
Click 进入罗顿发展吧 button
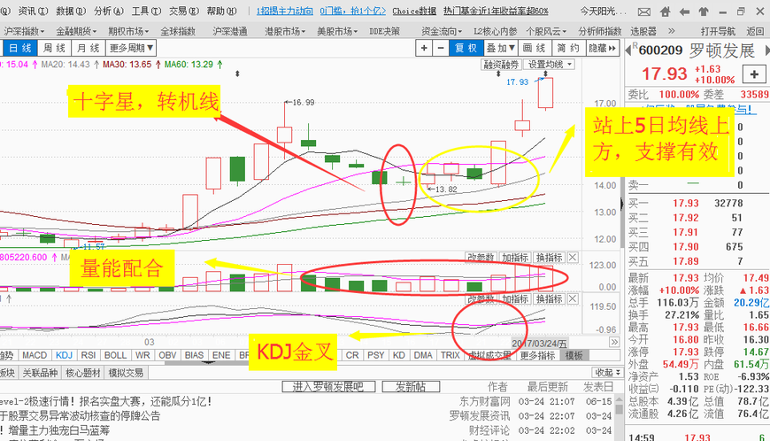tap(328, 387)
